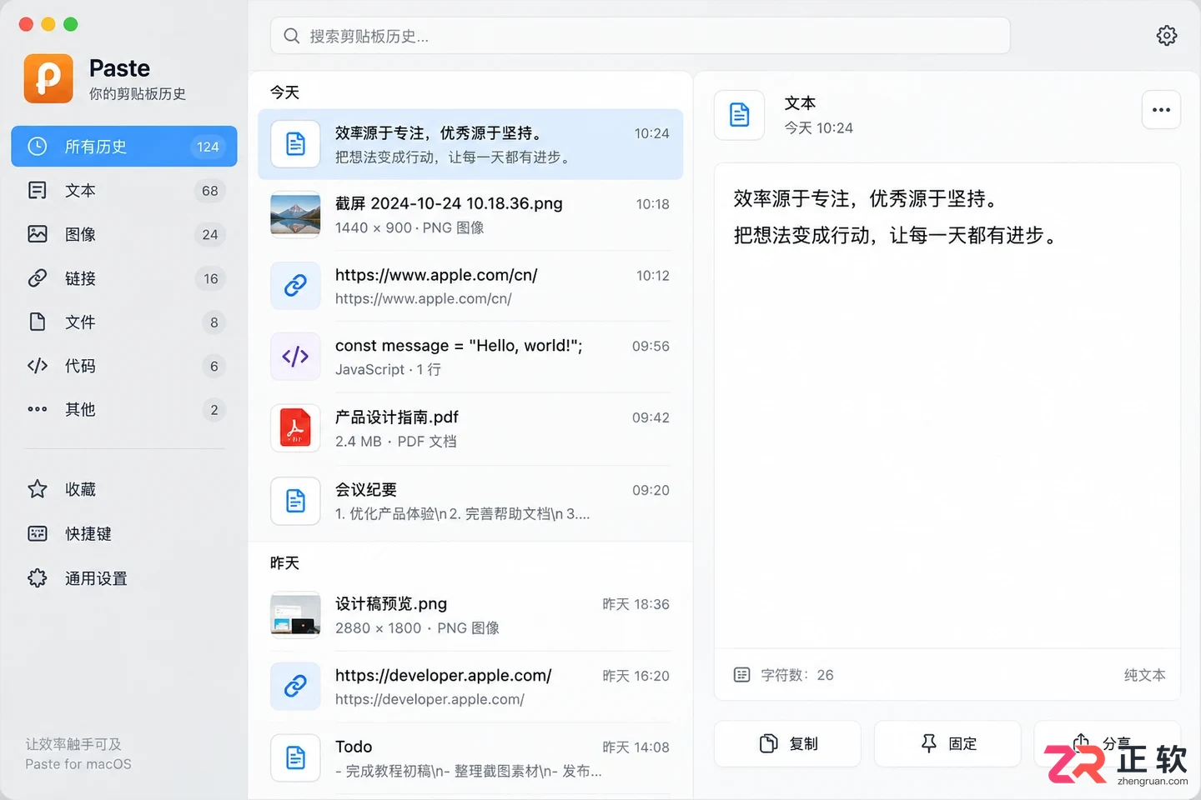Show 代码 clipboard items
This screenshot has height=800, width=1201.
coord(124,366)
